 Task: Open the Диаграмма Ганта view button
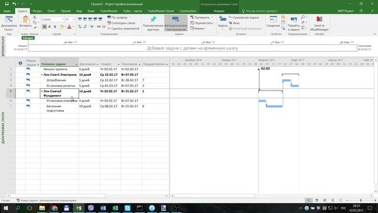click(9, 24)
